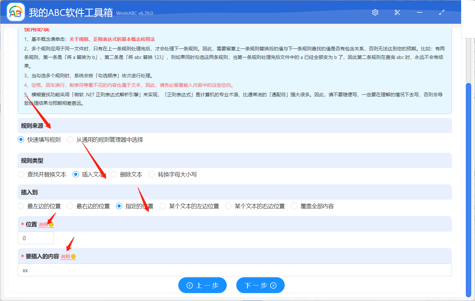Click the scissors icon in title bar
The width and height of the screenshot is (475, 301).
click(397, 12)
